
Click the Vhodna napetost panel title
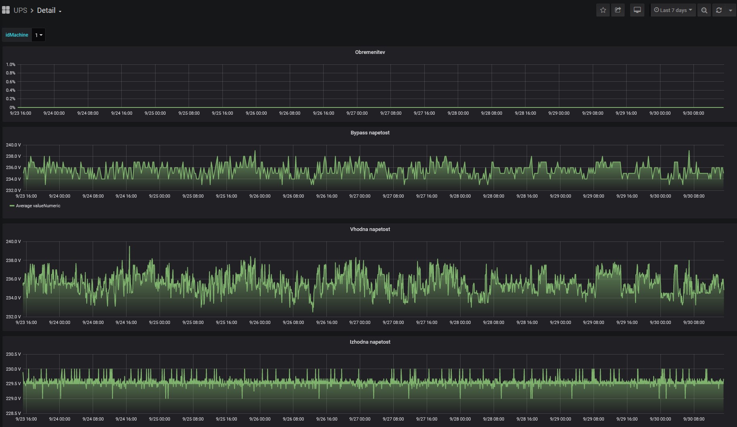coord(370,229)
